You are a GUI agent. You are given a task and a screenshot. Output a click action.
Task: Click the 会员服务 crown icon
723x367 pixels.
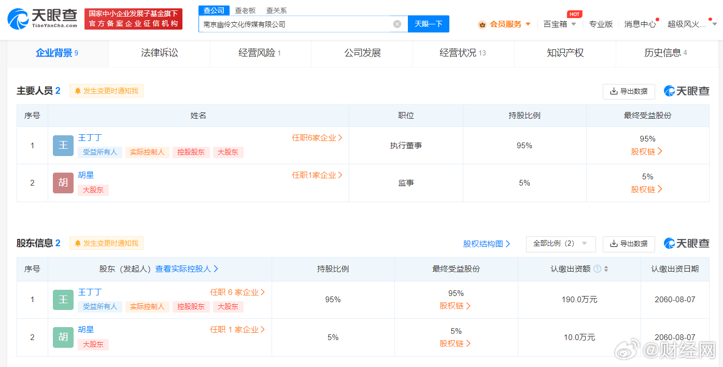click(x=482, y=24)
